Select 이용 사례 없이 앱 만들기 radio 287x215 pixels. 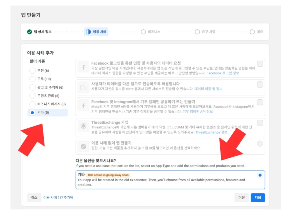click(260, 144)
